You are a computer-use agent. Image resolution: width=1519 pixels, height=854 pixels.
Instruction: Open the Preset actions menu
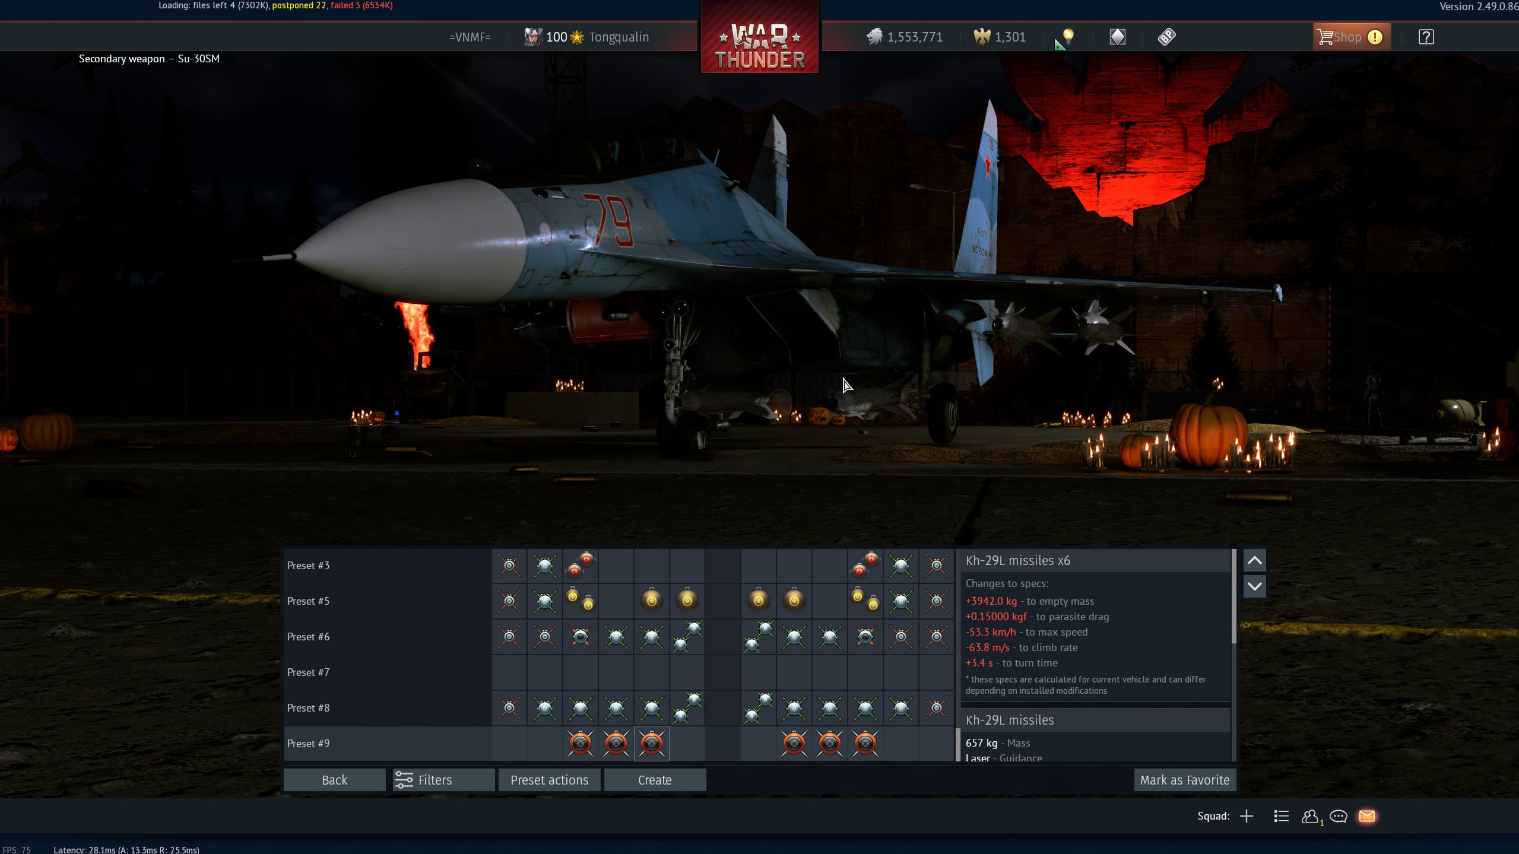[549, 780]
